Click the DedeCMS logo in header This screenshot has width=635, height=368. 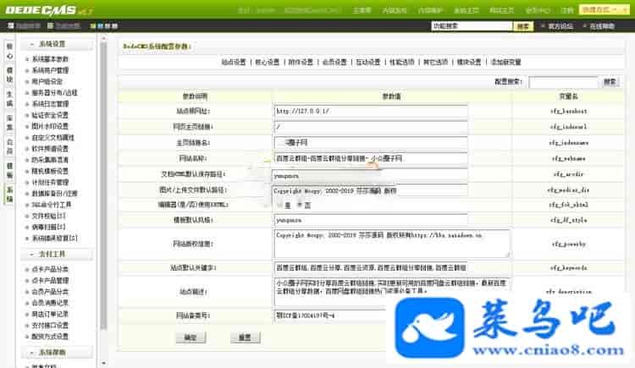click(42, 10)
